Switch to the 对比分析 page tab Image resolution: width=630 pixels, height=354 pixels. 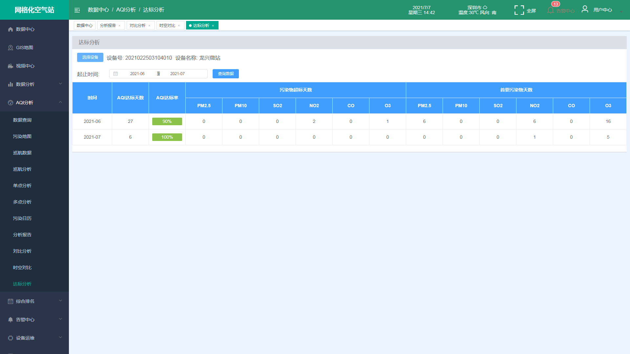pyautogui.click(x=140, y=26)
